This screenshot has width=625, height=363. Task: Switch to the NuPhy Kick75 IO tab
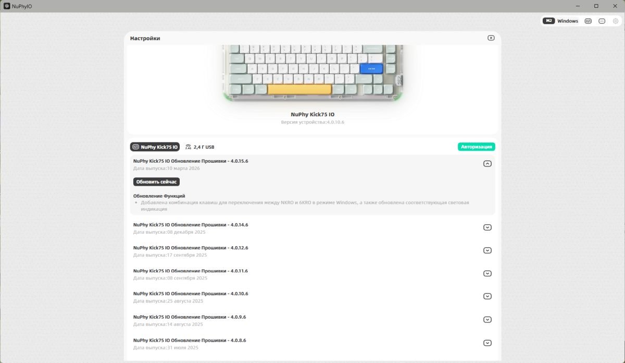(155, 147)
